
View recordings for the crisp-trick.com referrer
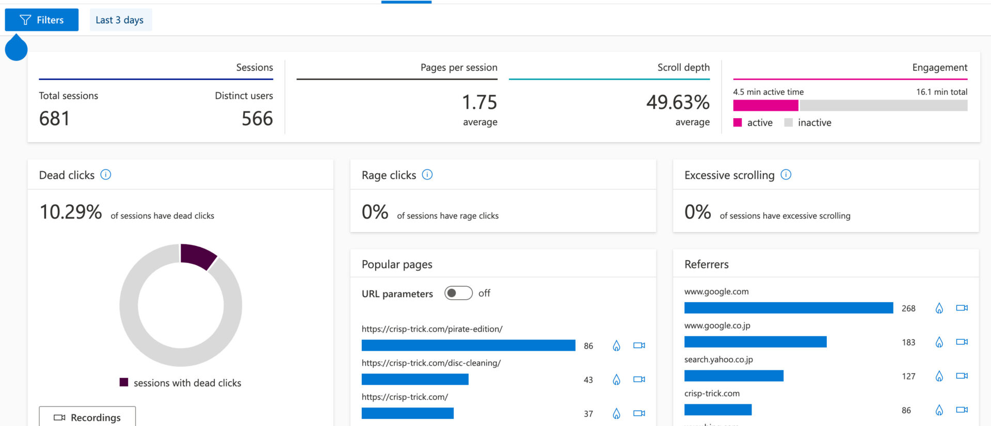pos(962,410)
